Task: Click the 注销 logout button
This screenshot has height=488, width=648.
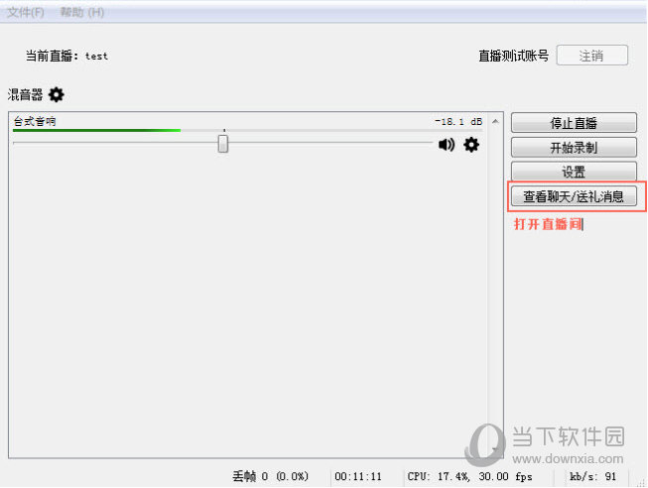Action: click(x=592, y=56)
